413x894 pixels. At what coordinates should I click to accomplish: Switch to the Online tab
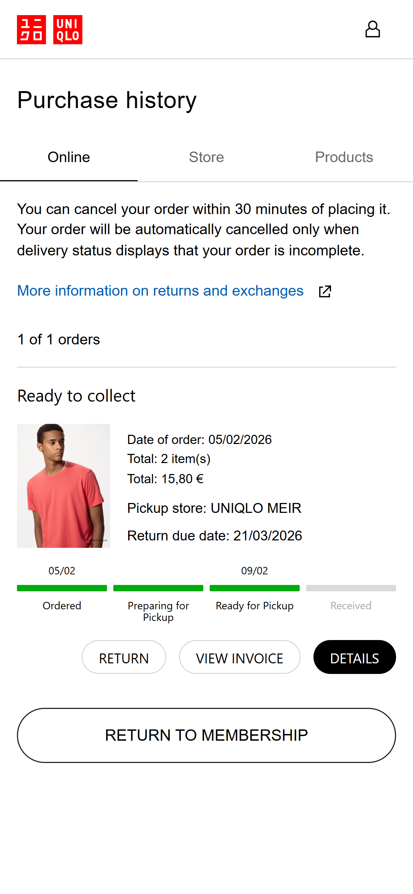(69, 157)
